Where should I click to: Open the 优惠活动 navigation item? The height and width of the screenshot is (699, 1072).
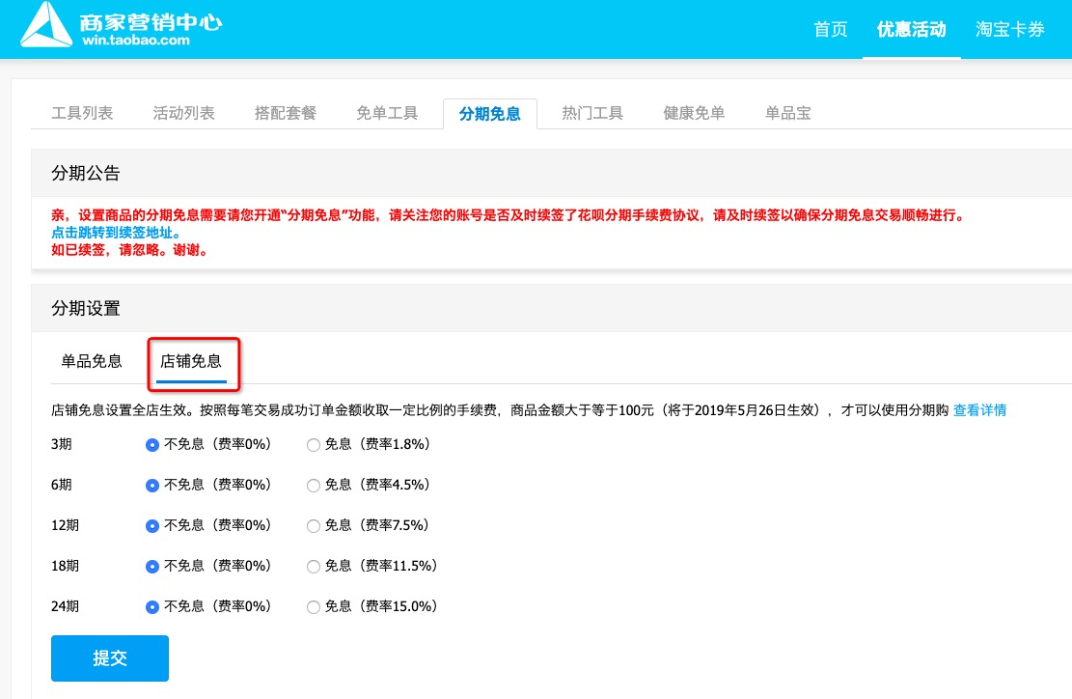(x=911, y=29)
